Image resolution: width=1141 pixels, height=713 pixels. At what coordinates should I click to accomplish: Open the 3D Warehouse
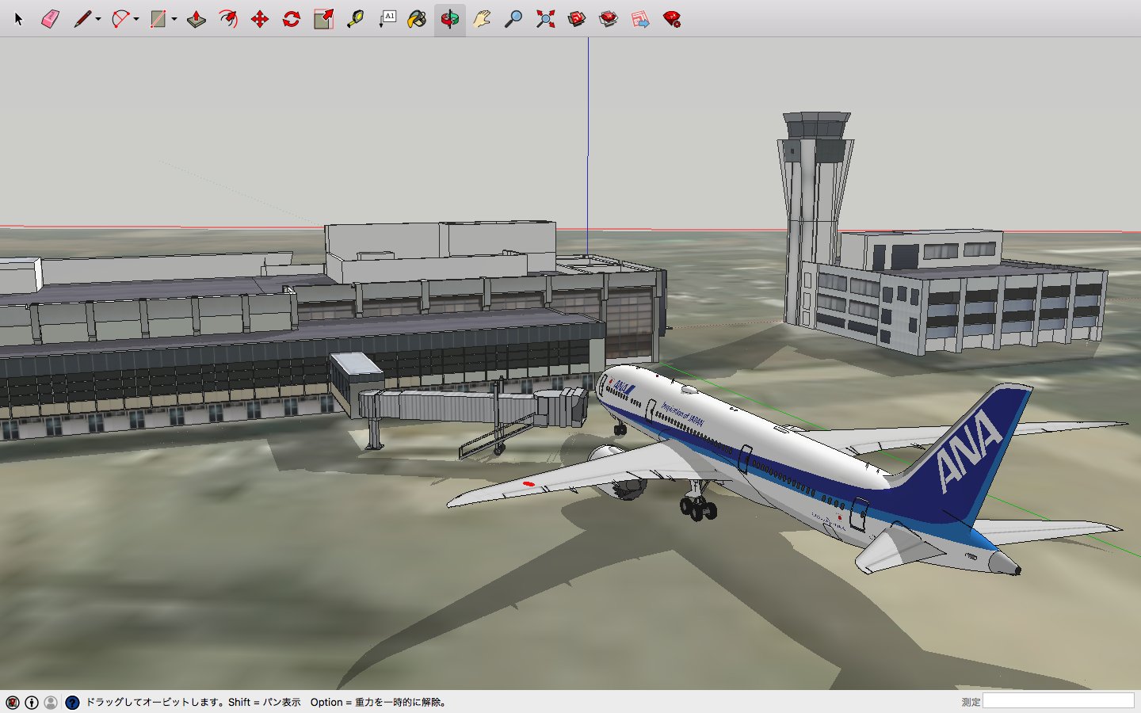pyautogui.click(x=577, y=19)
